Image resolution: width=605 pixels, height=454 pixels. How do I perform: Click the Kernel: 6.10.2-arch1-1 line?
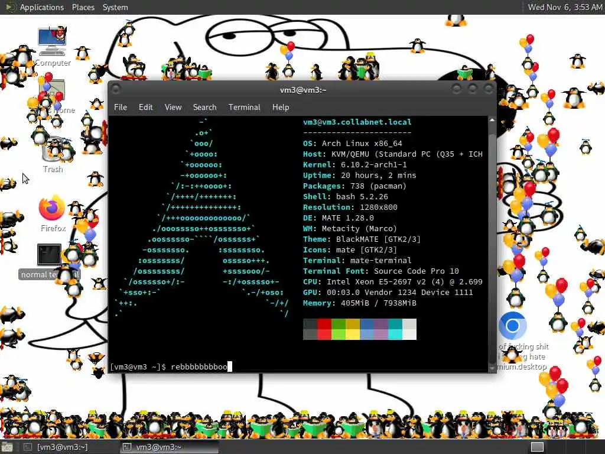click(355, 164)
